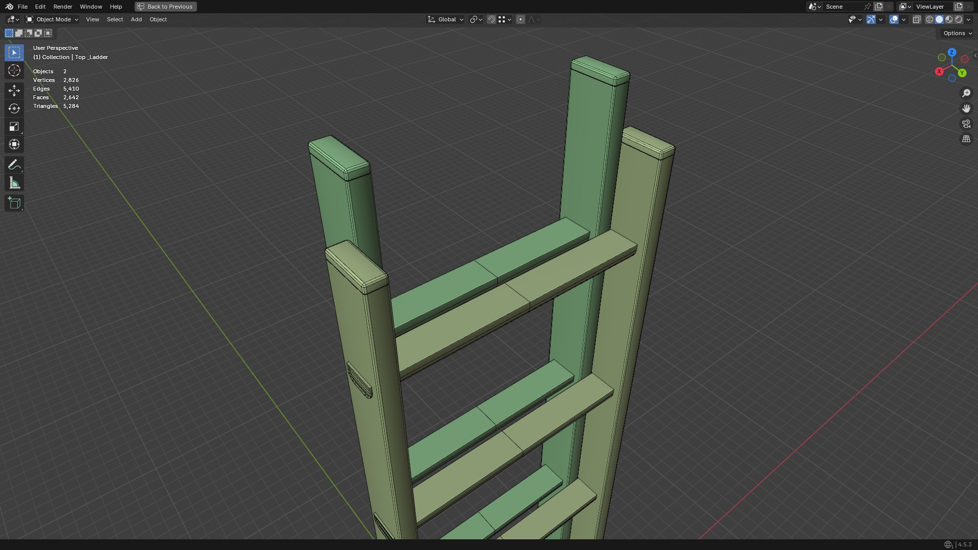Open overlays options dropdown arrow

click(x=904, y=19)
